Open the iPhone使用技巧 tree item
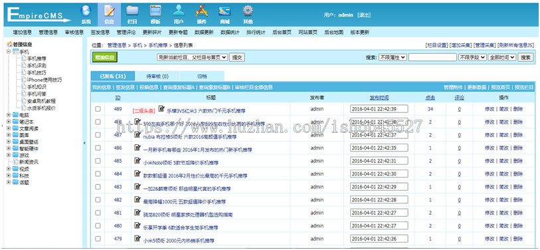 45,80
